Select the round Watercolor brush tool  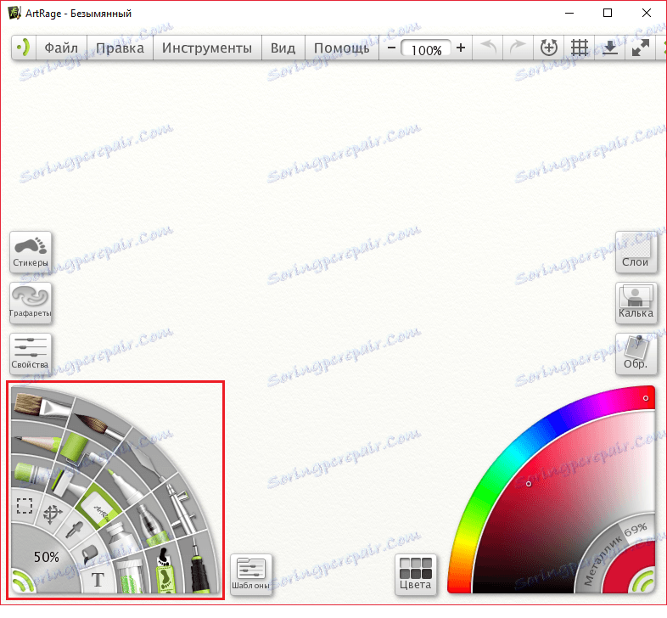coord(100,426)
